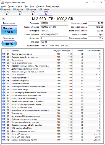Click the Всего NAND-записей value 922 GB

click(x=96, y=31)
